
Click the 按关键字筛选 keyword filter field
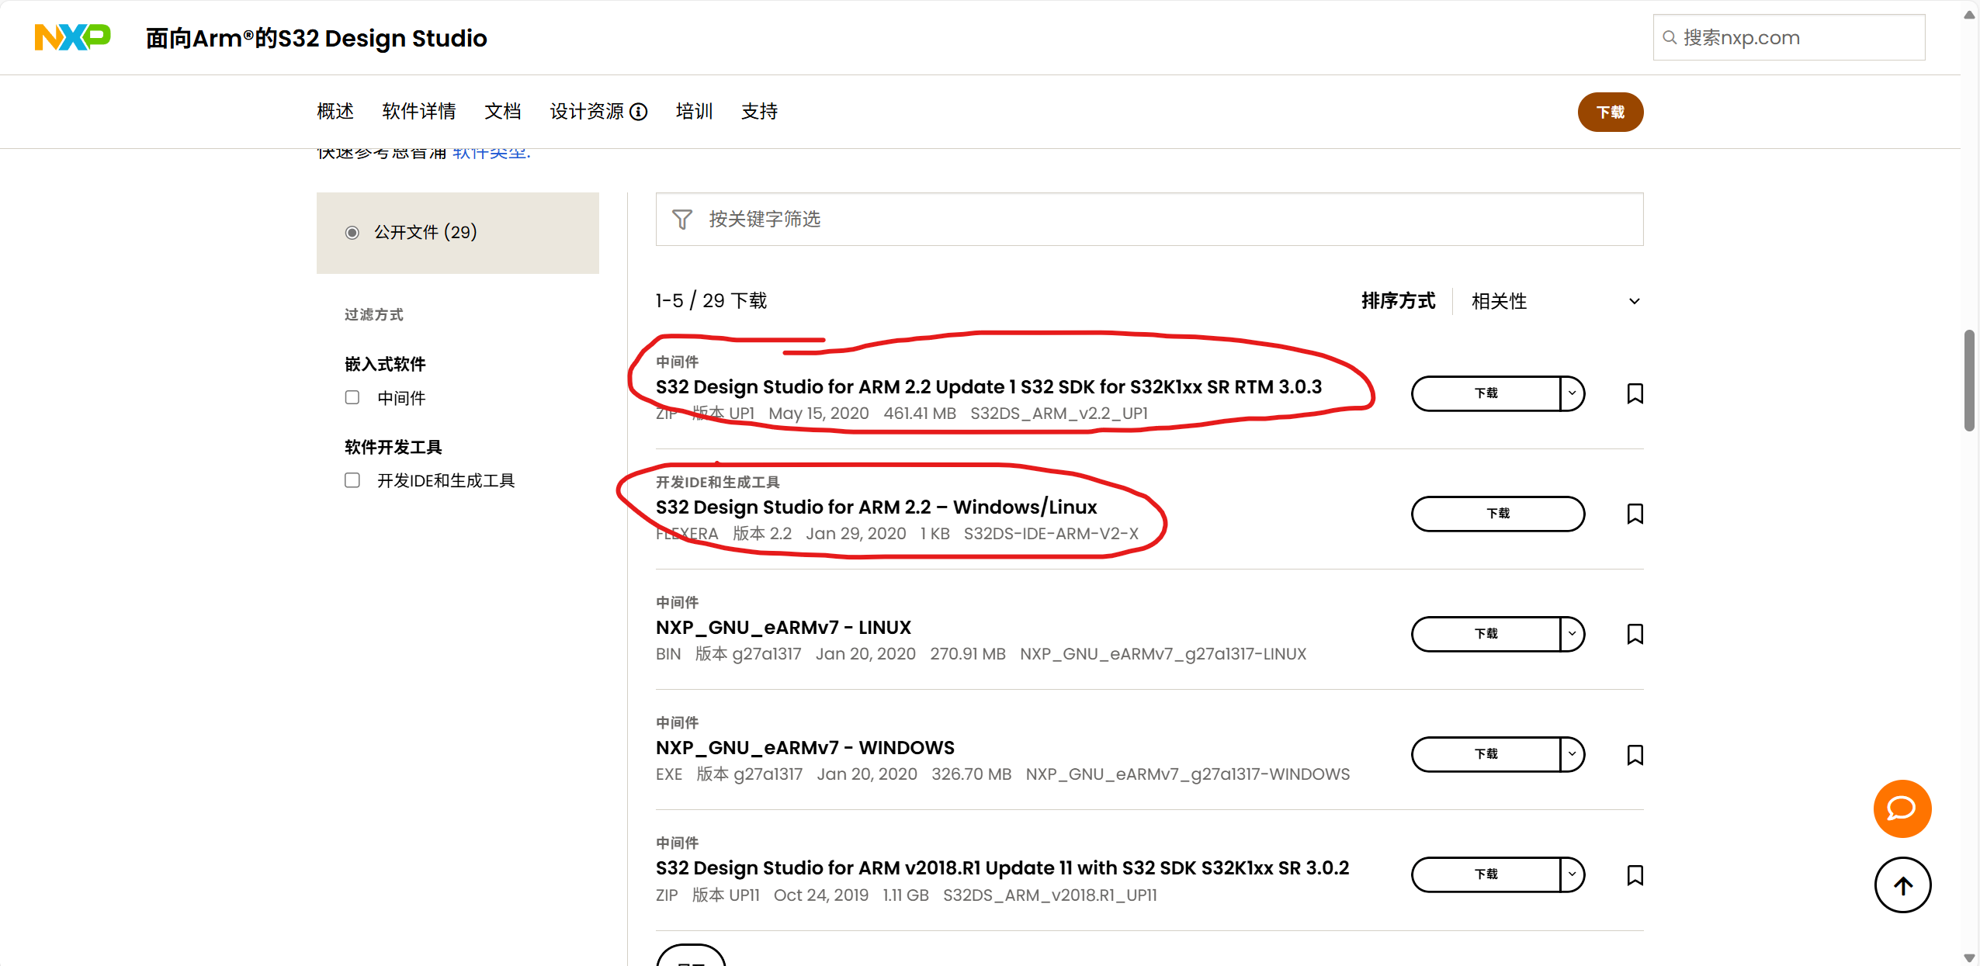point(1149,220)
